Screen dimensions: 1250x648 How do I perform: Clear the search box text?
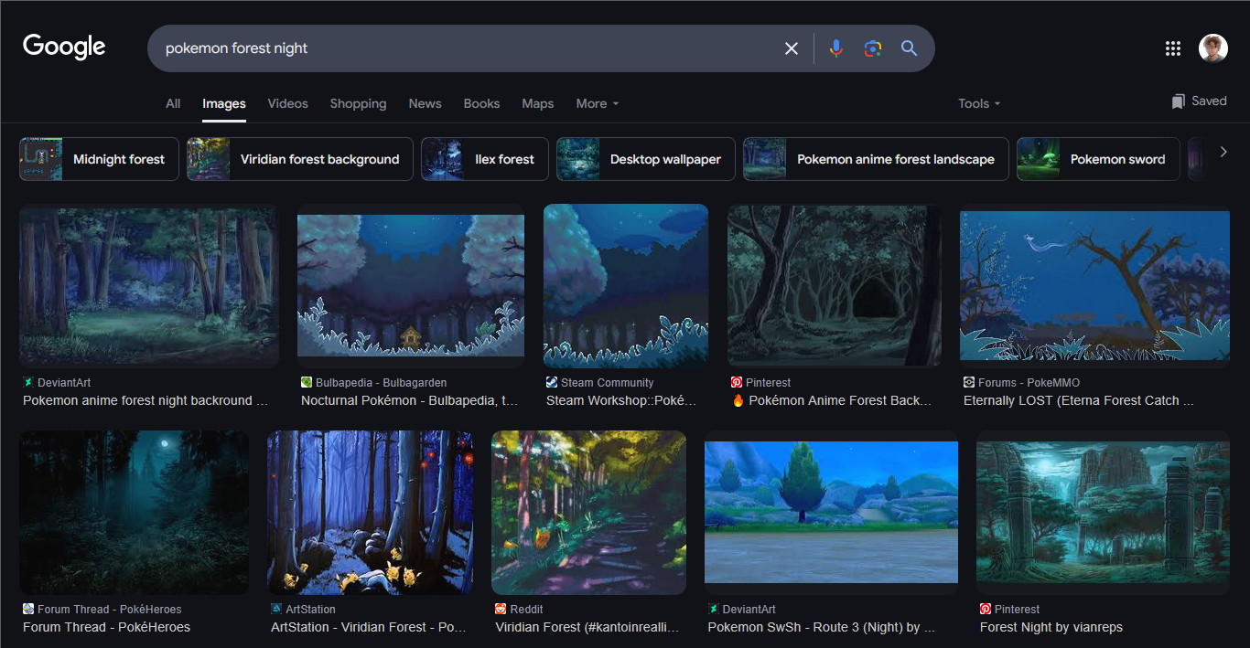(x=792, y=48)
